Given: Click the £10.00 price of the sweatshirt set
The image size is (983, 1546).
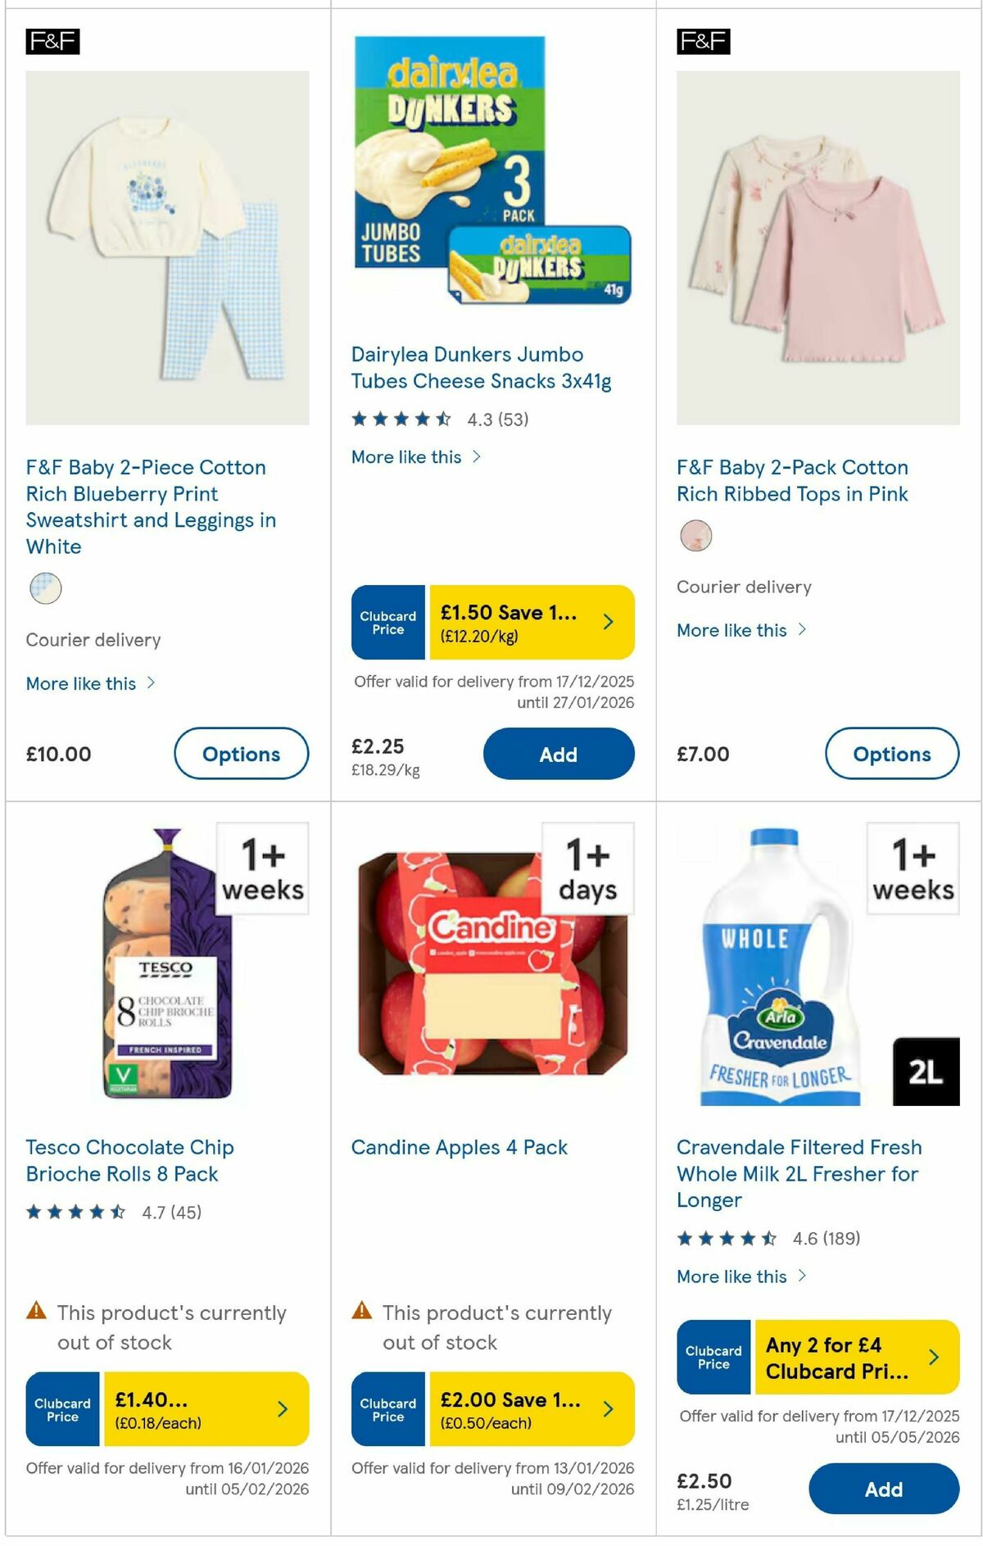Looking at the screenshot, I should 58,754.
